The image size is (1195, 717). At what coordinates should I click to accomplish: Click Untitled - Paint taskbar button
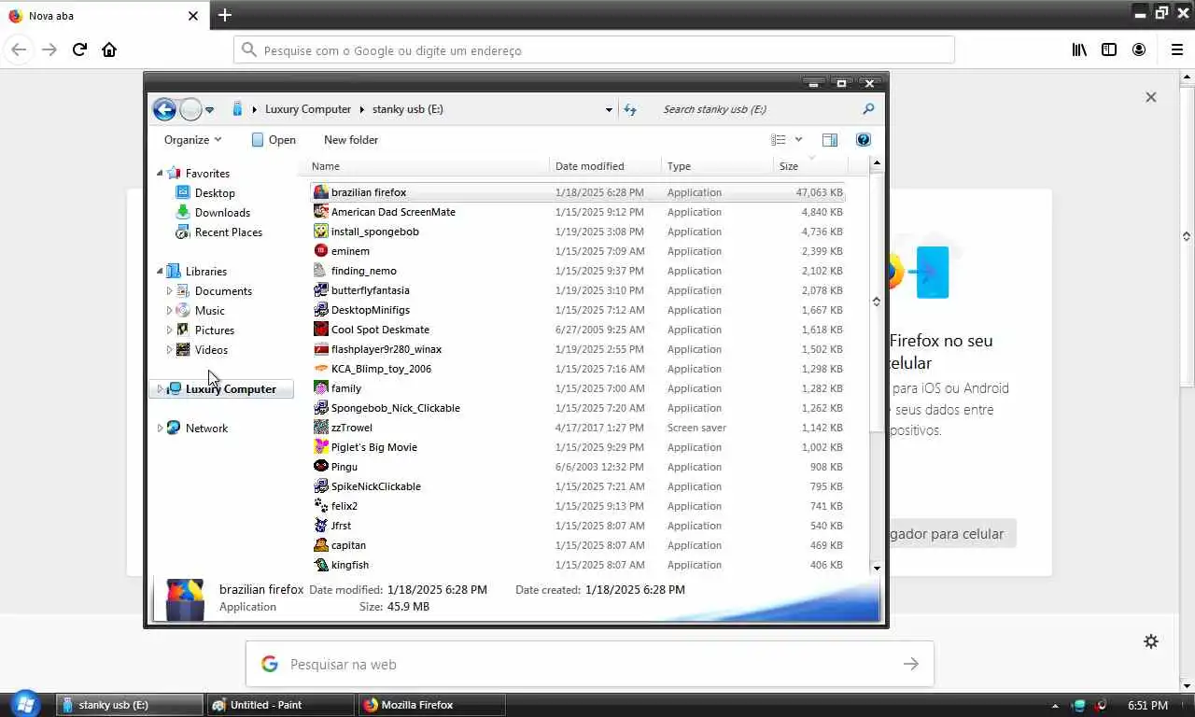pyautogui.click(x=281, y=705)
